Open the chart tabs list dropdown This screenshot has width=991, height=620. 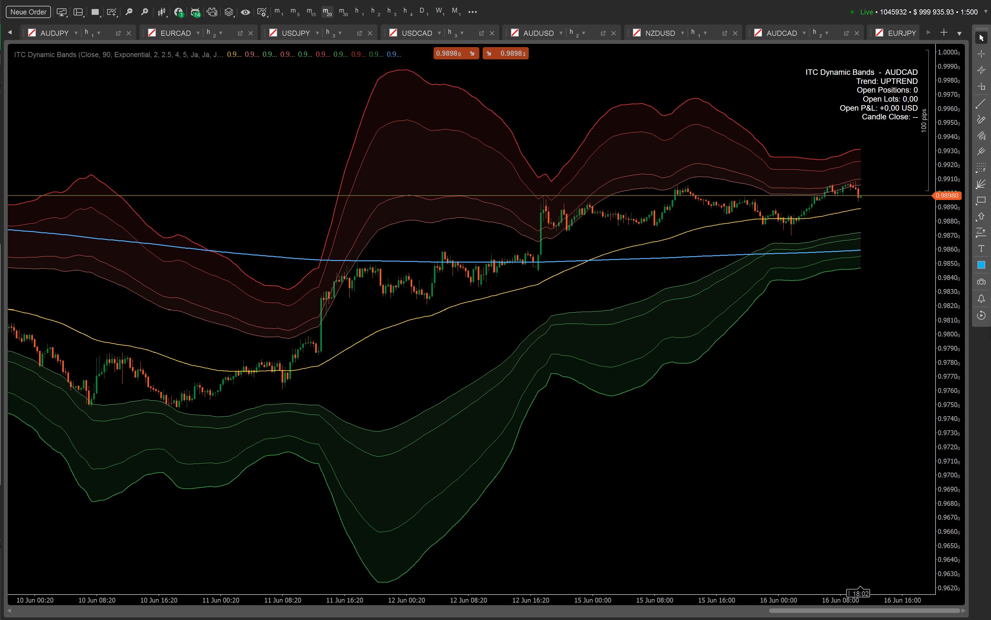(x=959, y=33)
